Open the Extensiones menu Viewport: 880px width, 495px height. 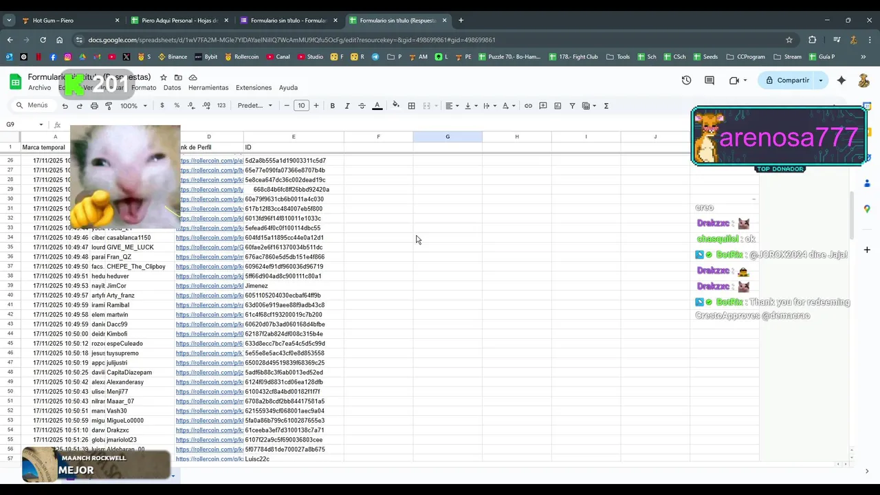(254, 88)
